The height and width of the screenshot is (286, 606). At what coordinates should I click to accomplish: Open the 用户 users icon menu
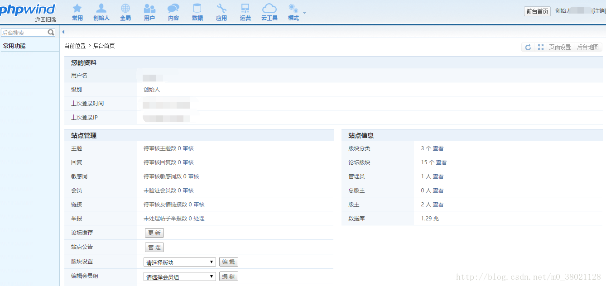click(x=149, y=12)
